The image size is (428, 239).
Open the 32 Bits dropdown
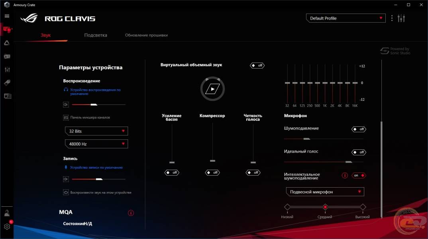pos(96,131)
